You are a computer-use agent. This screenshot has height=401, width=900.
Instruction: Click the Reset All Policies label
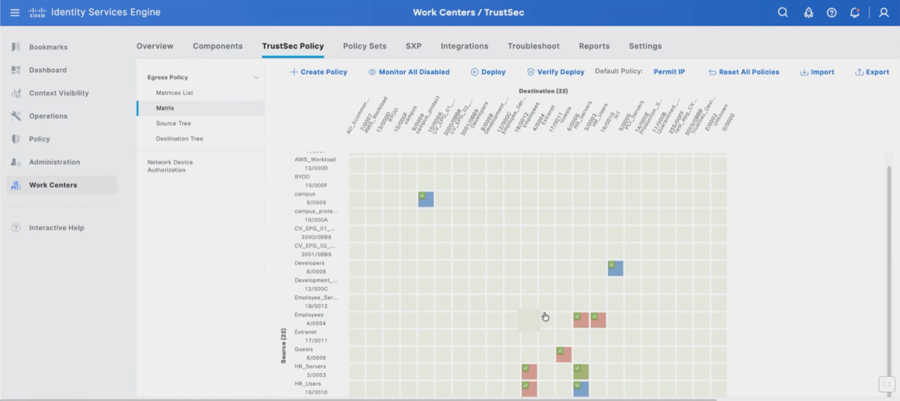749,72
